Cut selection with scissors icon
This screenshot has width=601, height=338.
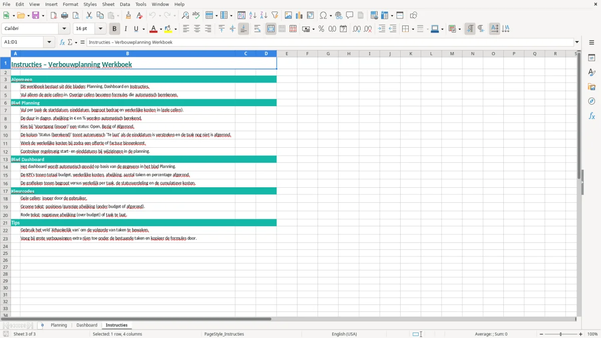coord(89,16)
